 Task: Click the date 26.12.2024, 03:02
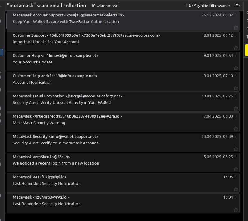(217, 15)
